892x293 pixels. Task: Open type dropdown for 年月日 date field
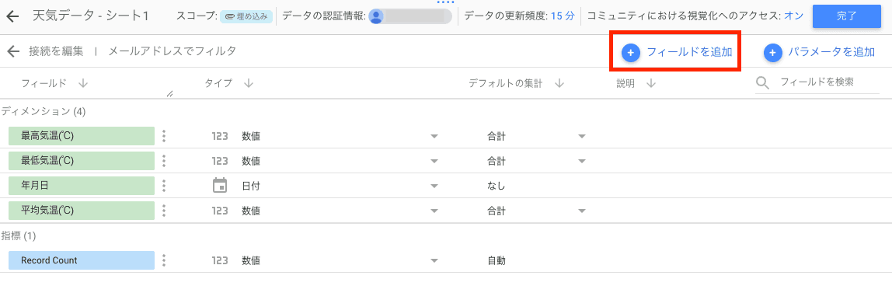[434, 186]
